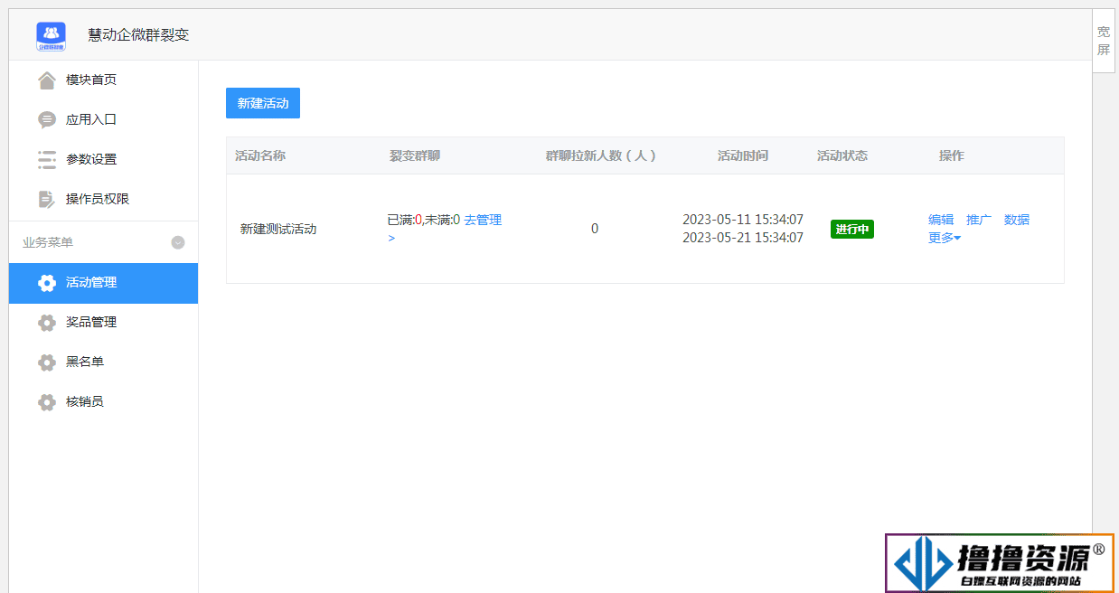Toggle the 宽屏 wide-screen button
This screenshot has height=593, width=1119.
[x=1104, y=41]
